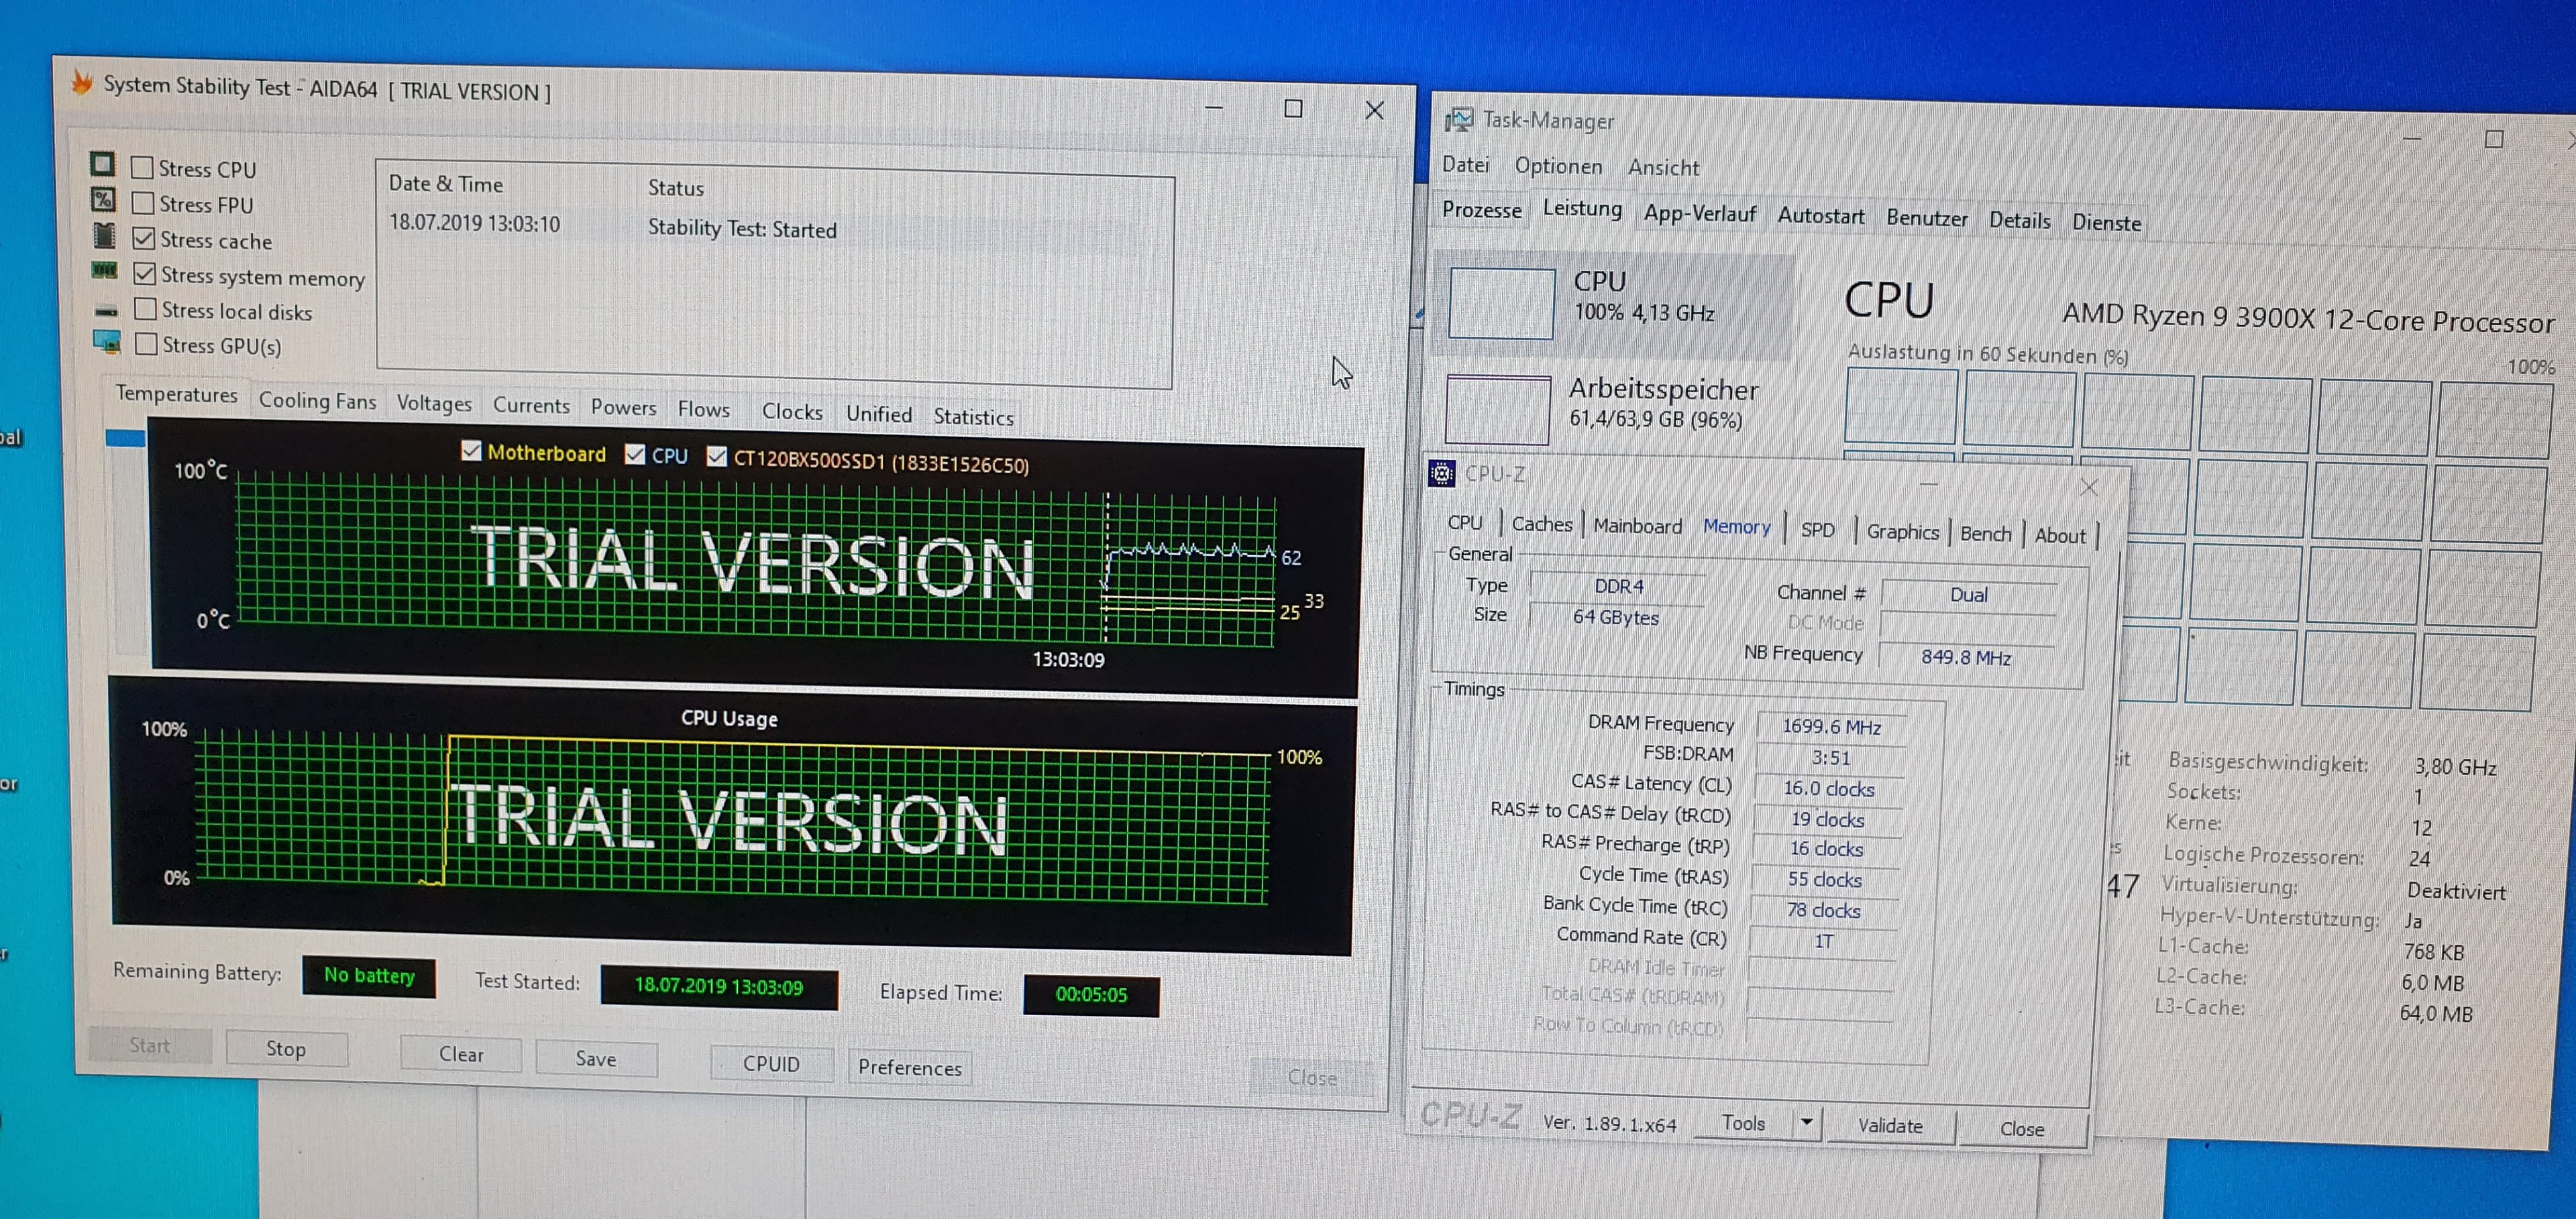Click the Stress CPU processor icon
2576x1219 pixels.
tap(102, 163)
